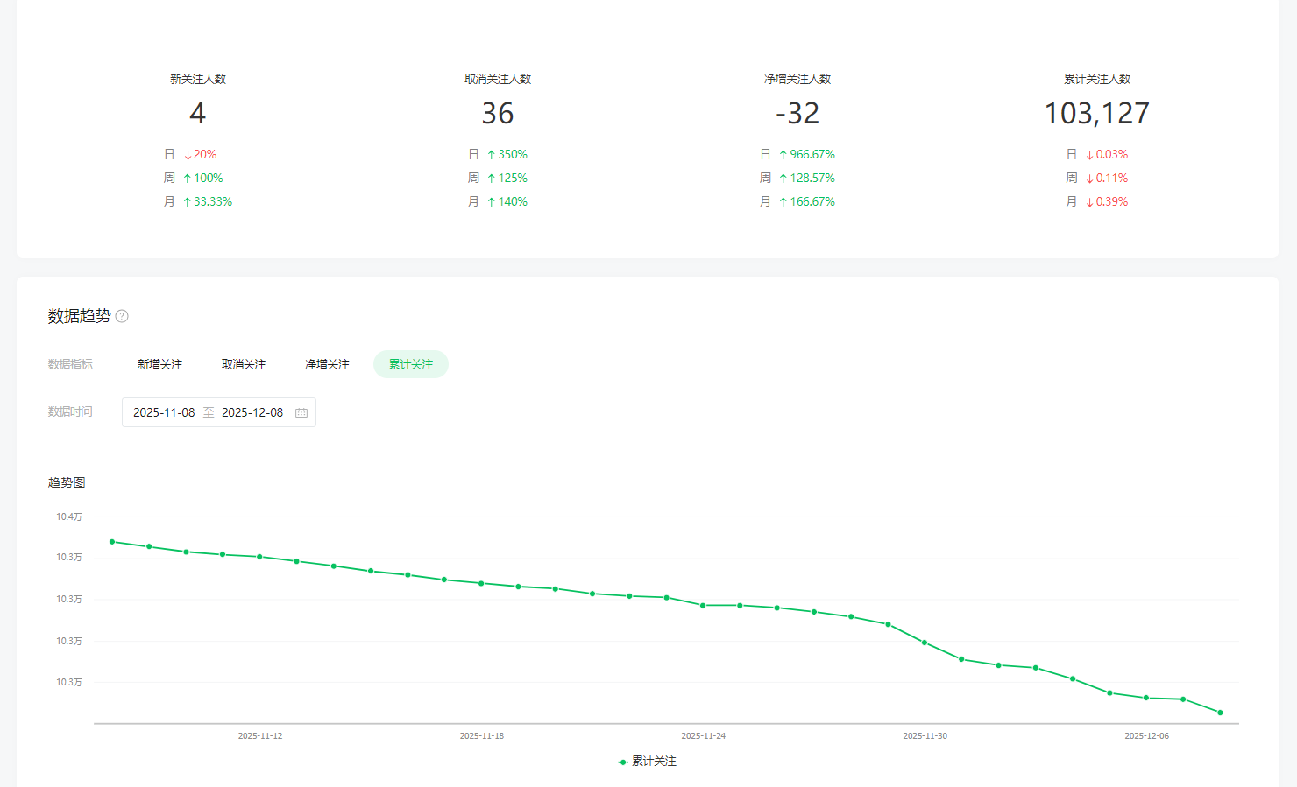Select the highlighted 累计关注 metric
The image size is (1297, 787).
[410, 364]
